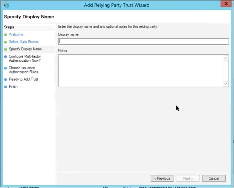Click green bullet beside Select Data Source
The width and height of the screenshot is (234, 188).
tap(6, 42)
